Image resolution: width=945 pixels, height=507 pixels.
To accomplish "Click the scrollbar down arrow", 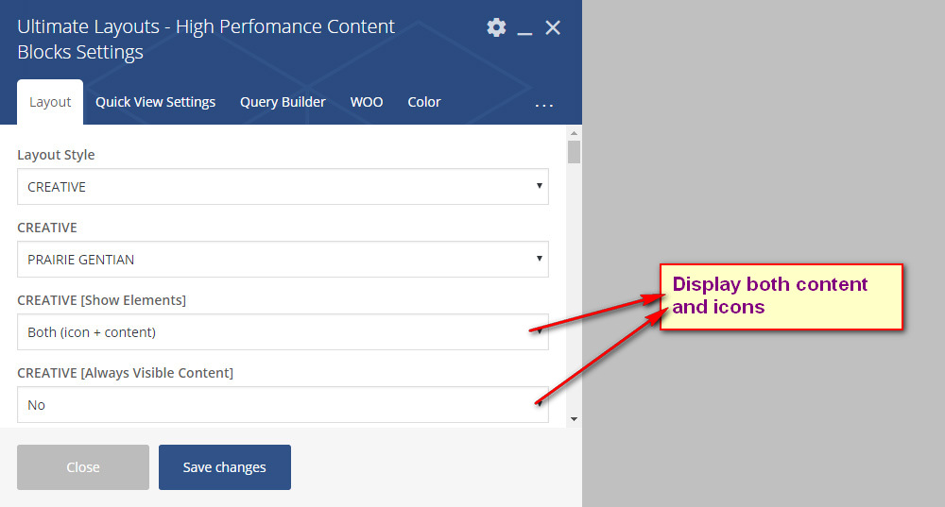I will pos(574,418).
